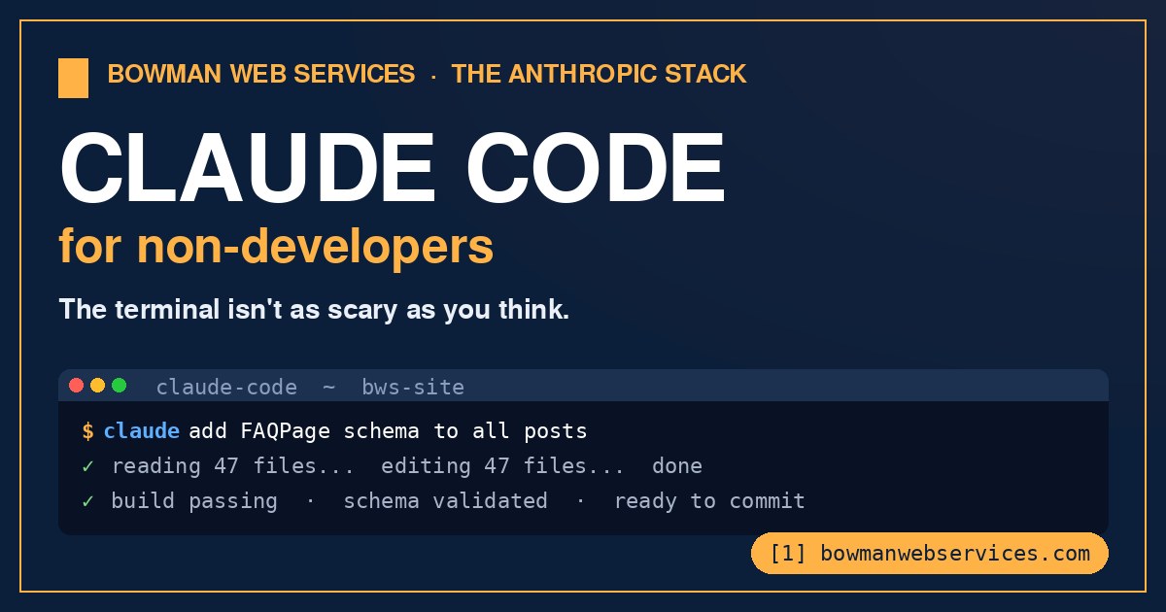The width and height of the screenshot is (1166, 612).
Task: Click 'BOWMAN WEB SERVICES' header text
Action: point(261,74)
